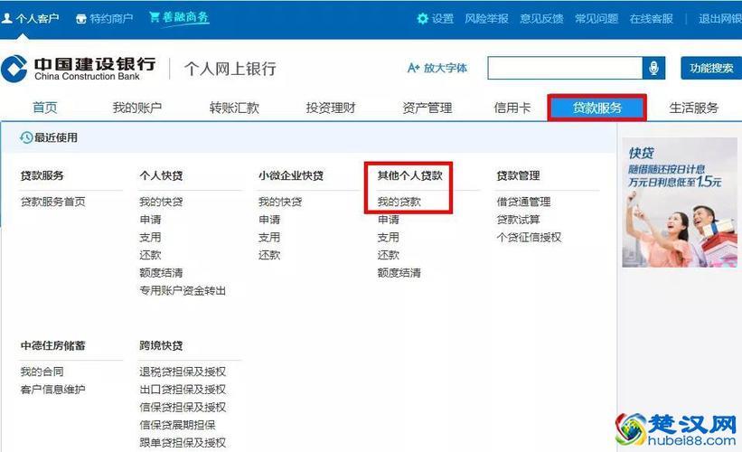Click 申请 under 小微企业快贷
Image resolution: width=742 pixels, height=452 pixels.
[x=269, y=220]
